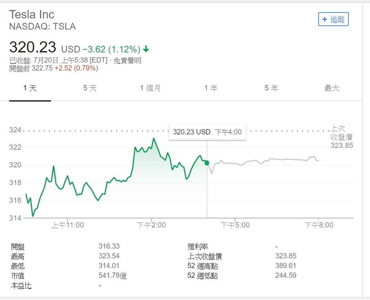Click the Tesla Inc title
The image size is (370, 300).
tap(32, 14)
